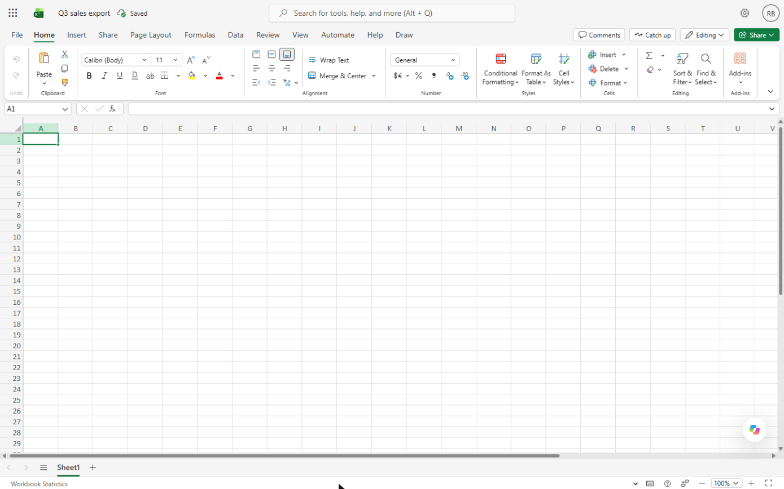Toggle Wrap Text
Screen dimensions: 784x489
pos(329,60)
